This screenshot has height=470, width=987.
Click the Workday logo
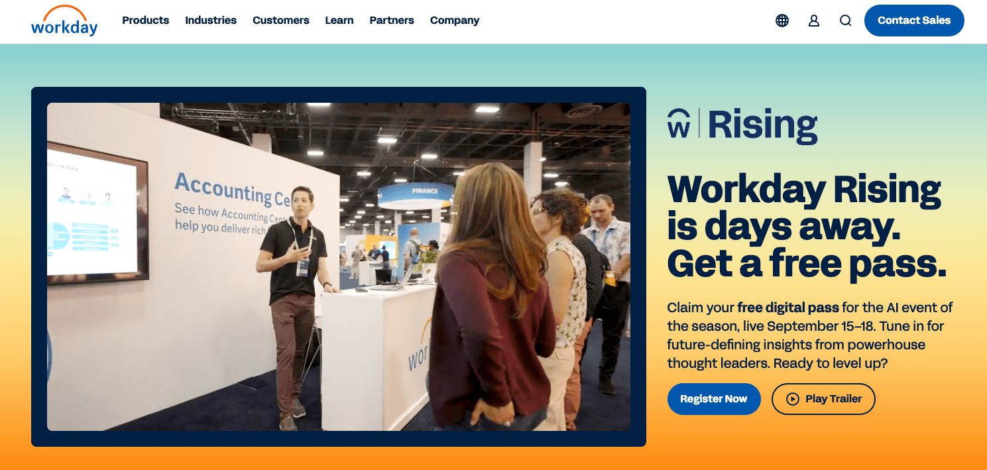pyautogui.click(x=64, y=21)
